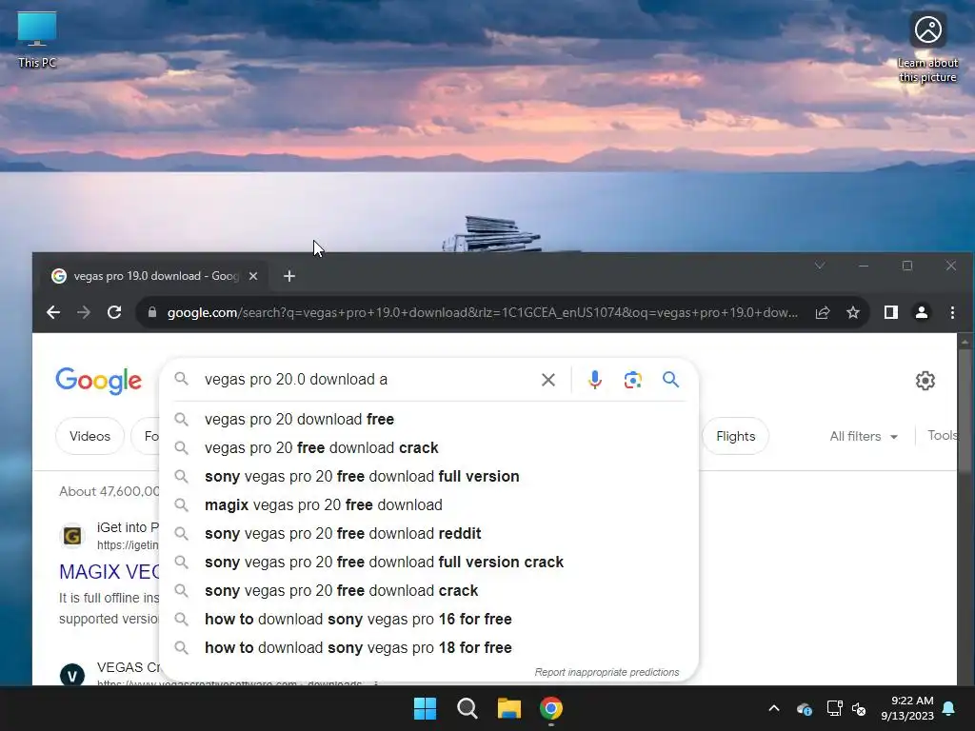Open network status tray icon

click(834, 708)
